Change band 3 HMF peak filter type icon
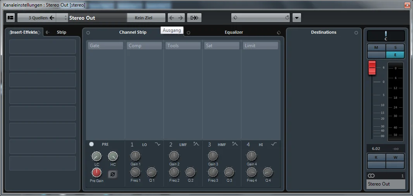 click(235, 144)
